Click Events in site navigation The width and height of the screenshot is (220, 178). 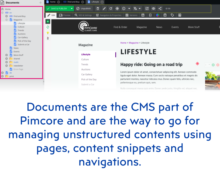[x=175, y=27]
